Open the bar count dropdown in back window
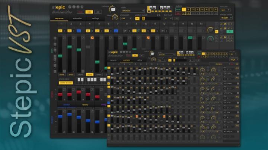The width and height of the screenshot is (268, 150). pos(168,19)
